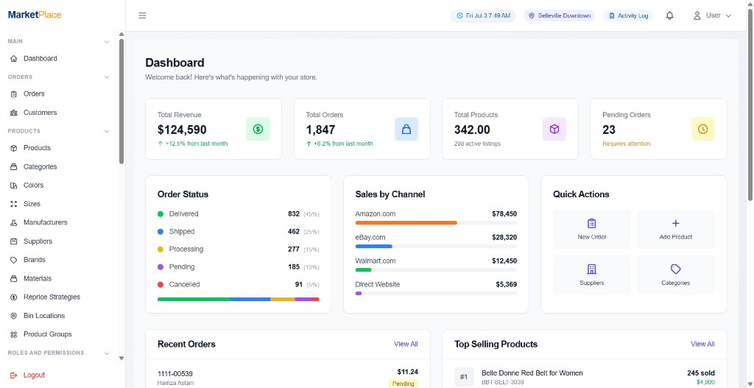Click the Pending badge on recent order
This screenshot has height=388, width=754.
tap(403, 384)
